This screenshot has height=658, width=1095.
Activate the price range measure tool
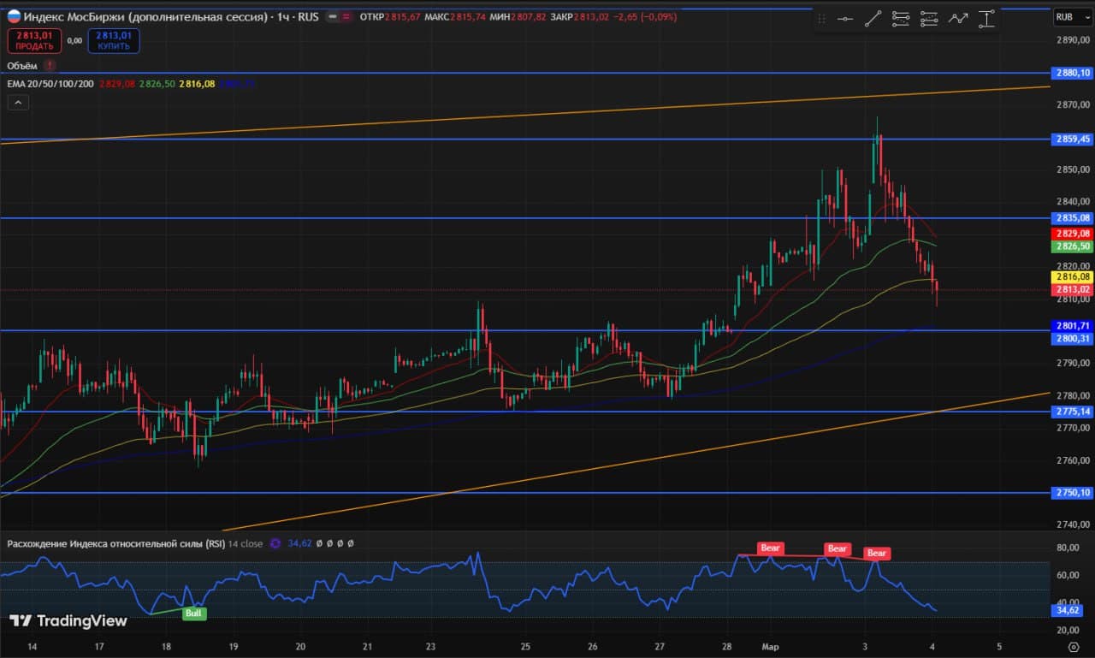[986, 19]
